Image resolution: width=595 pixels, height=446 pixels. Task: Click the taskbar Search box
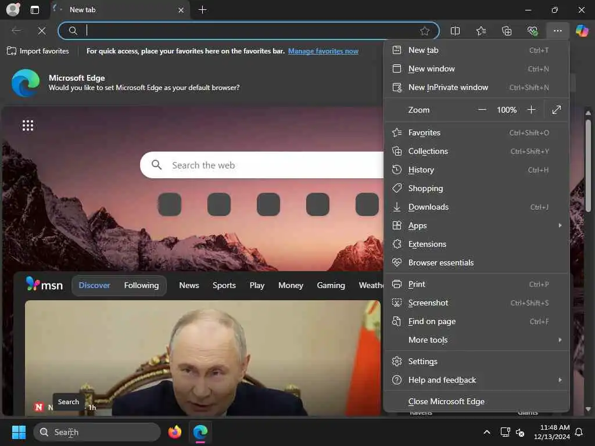click(97, 432)
